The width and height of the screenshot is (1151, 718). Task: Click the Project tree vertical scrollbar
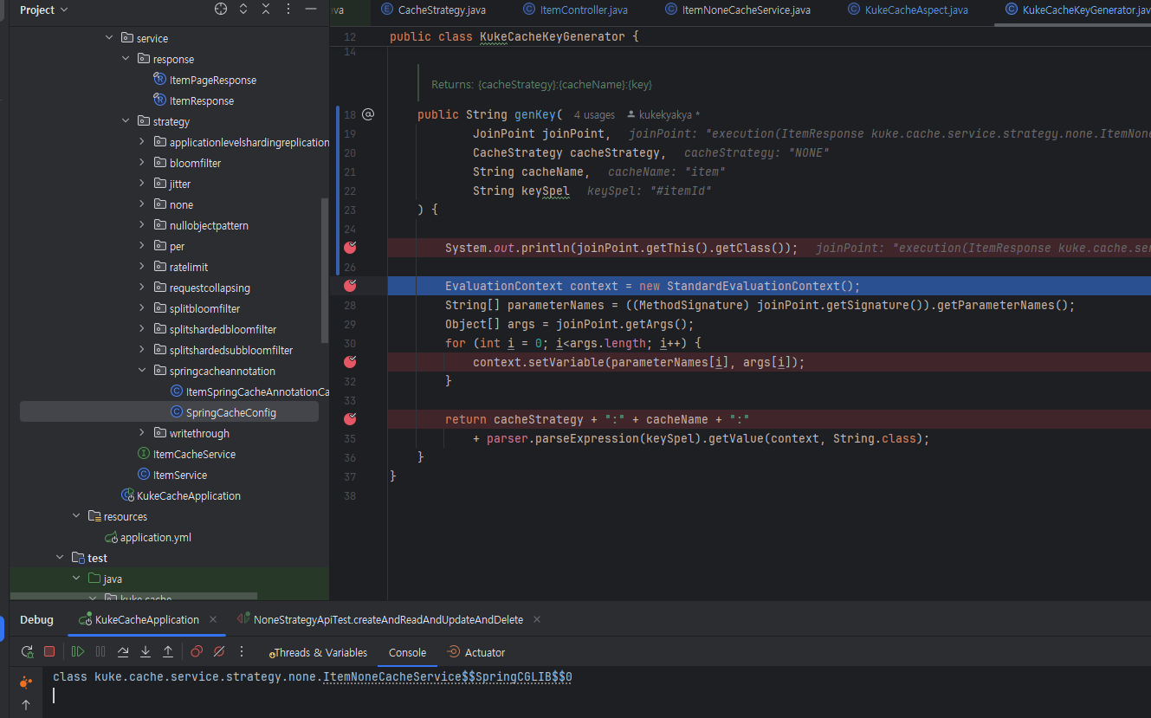click(x=325, y=268)
